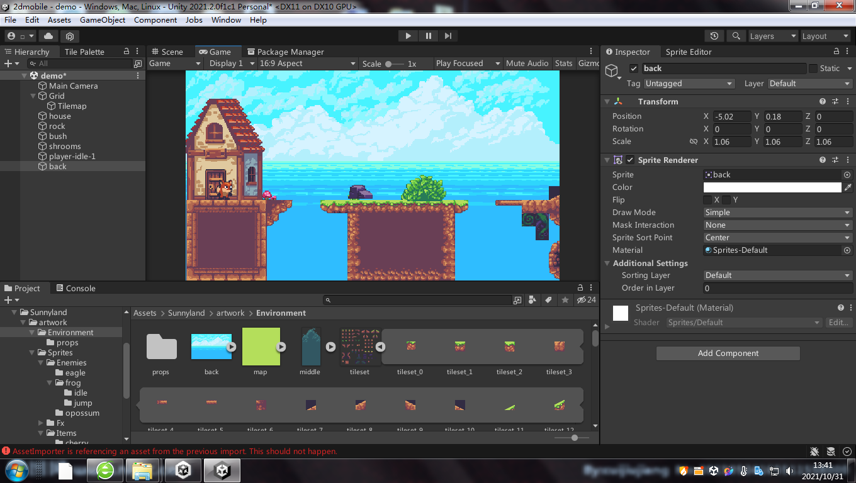Toggle hidden packages visibility (24) icon
856x483 pixels.
pos(586,300)
